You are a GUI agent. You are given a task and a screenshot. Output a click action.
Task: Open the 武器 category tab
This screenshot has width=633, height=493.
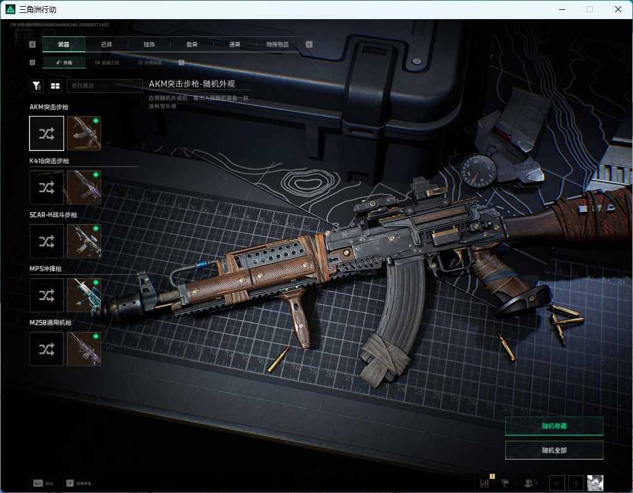pyautogui.click(x=64, y=44)
